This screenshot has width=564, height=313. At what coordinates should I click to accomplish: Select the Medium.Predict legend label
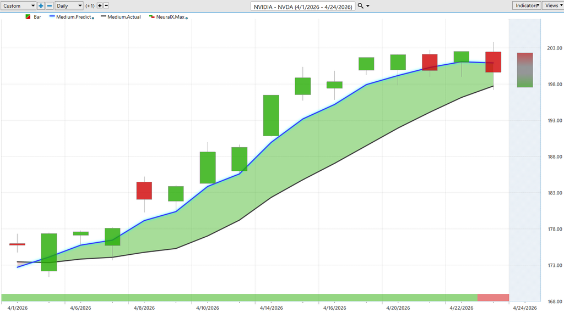(x=73, y=17)
